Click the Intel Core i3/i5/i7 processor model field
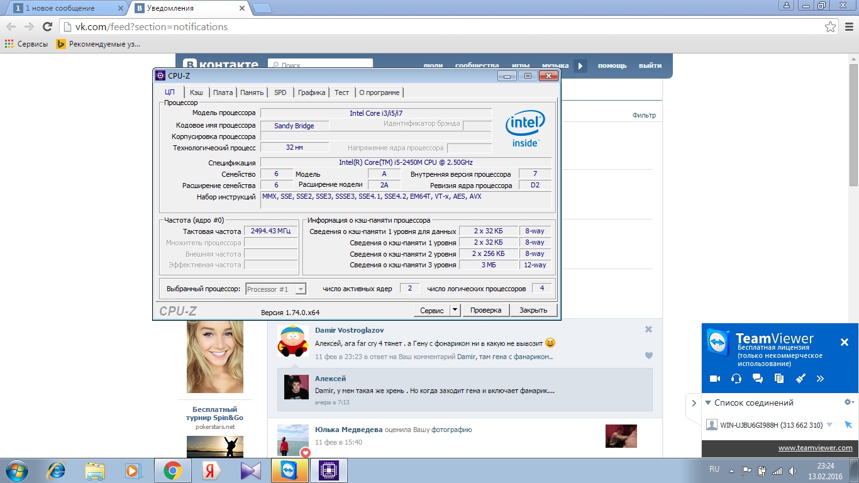Viewport: 859px width, 483px height. 376,113
